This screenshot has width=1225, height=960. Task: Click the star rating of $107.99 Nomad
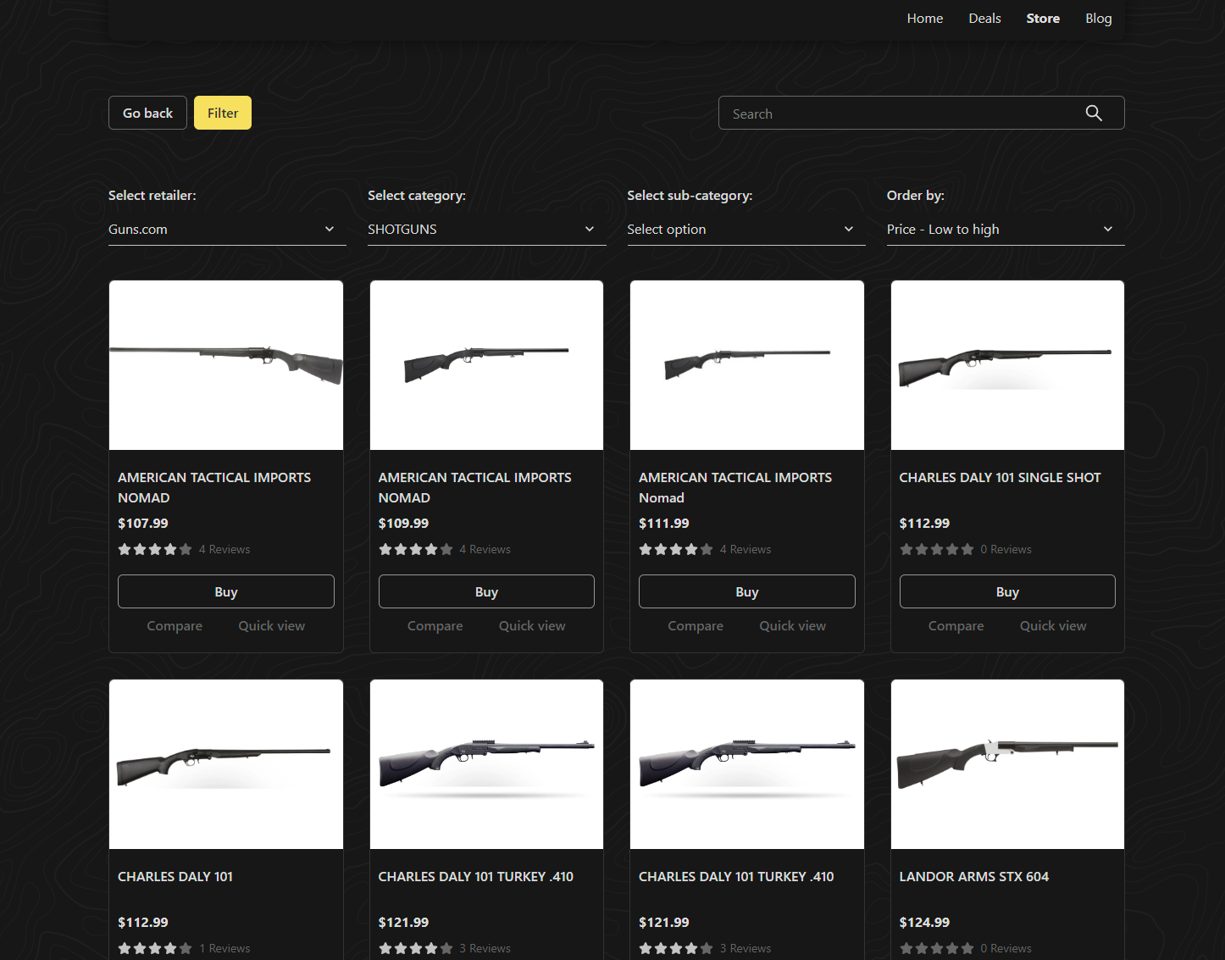[155, 550]
